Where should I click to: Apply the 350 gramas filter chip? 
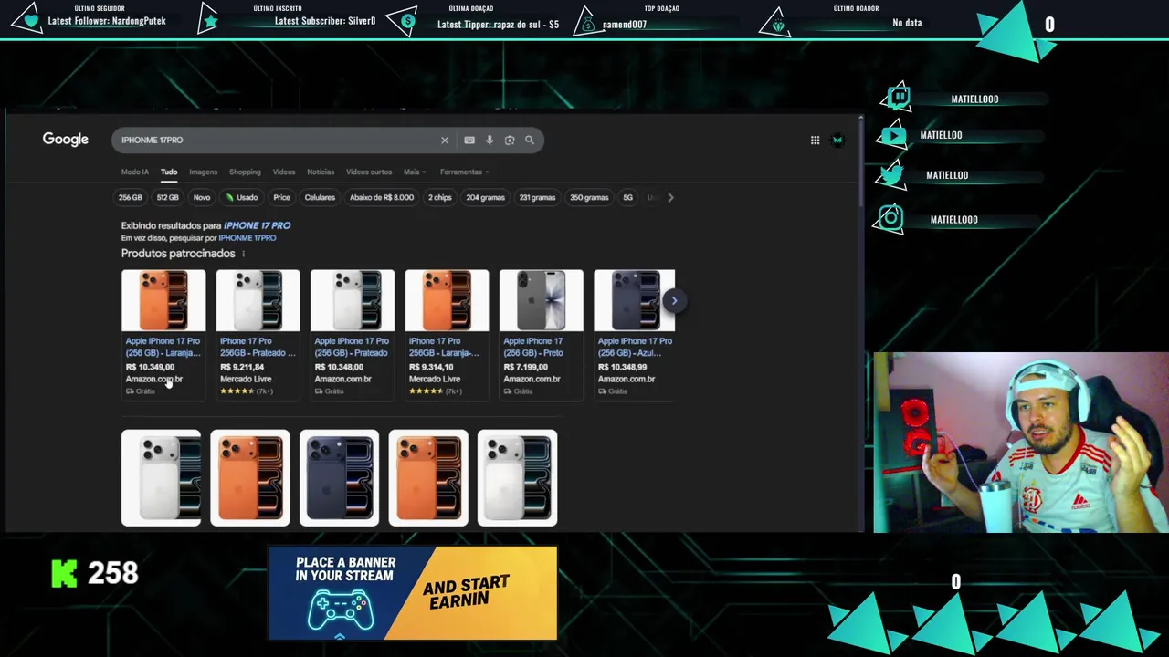pyautogui.click(x=589, y=197)
